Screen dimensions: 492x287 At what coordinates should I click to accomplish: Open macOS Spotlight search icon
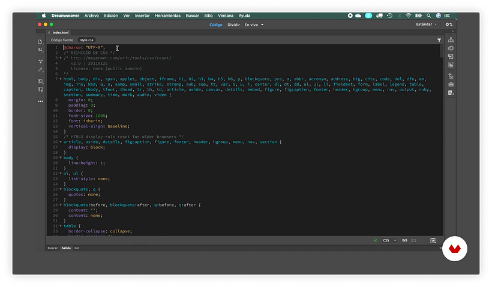428,16
